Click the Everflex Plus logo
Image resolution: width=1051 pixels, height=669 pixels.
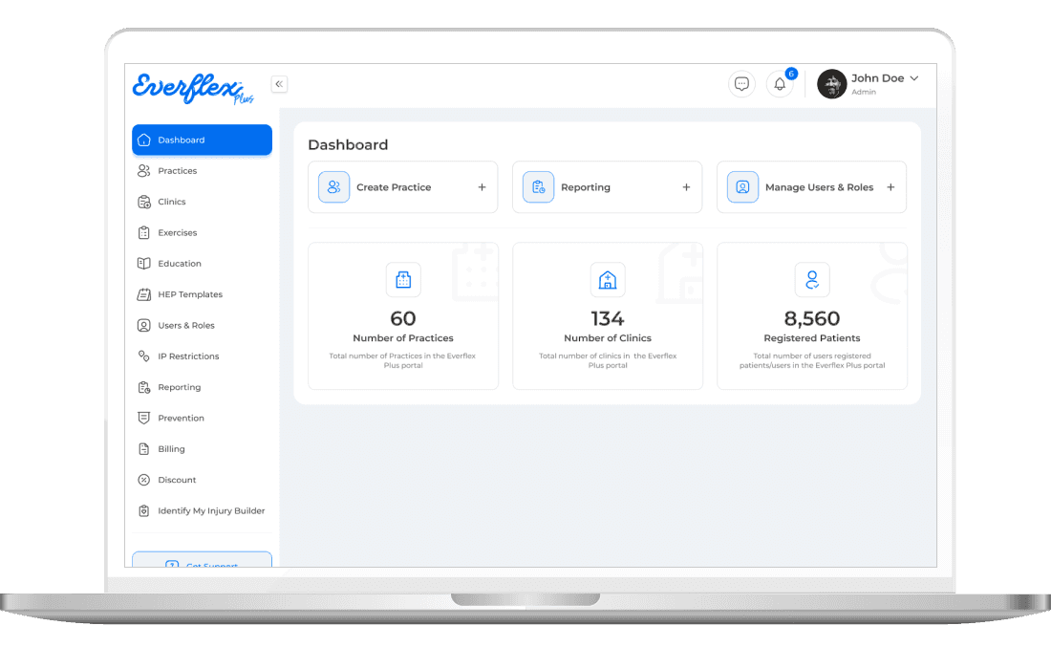193,88
